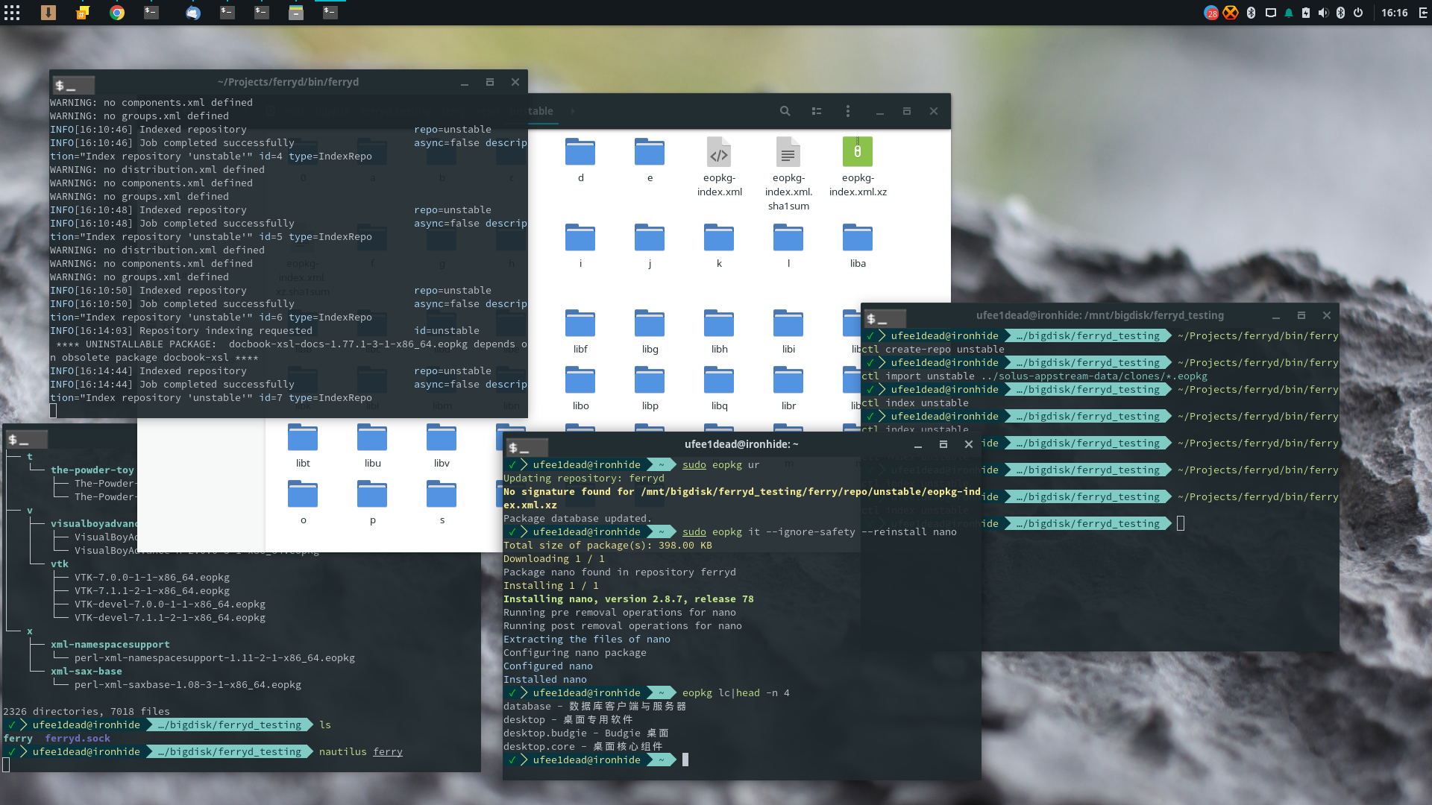The width and height of the screenshot is (1432, 805).
Task: Open the file manager three-dot menu
Action: 848,111
